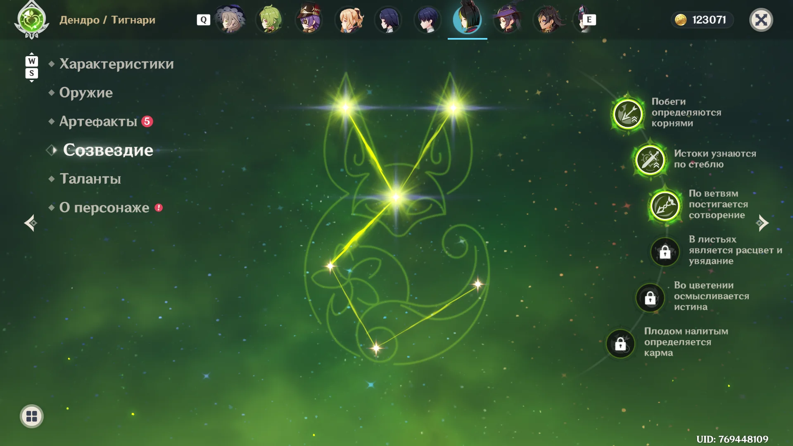Click the small star on constellation left side
793x446 pixels.
click(x=330, y=266)
